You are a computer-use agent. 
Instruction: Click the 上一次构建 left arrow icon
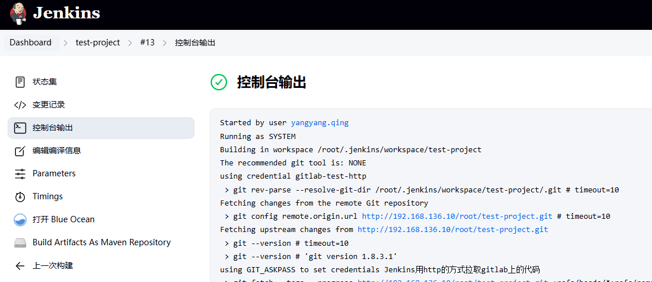[20, 266]
